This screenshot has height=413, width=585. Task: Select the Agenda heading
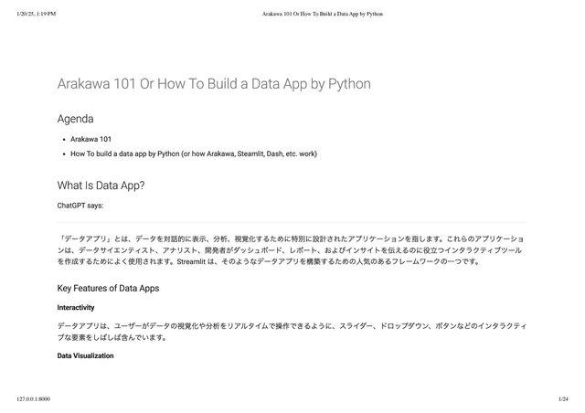pyautogui.click(x=75, y=119)
